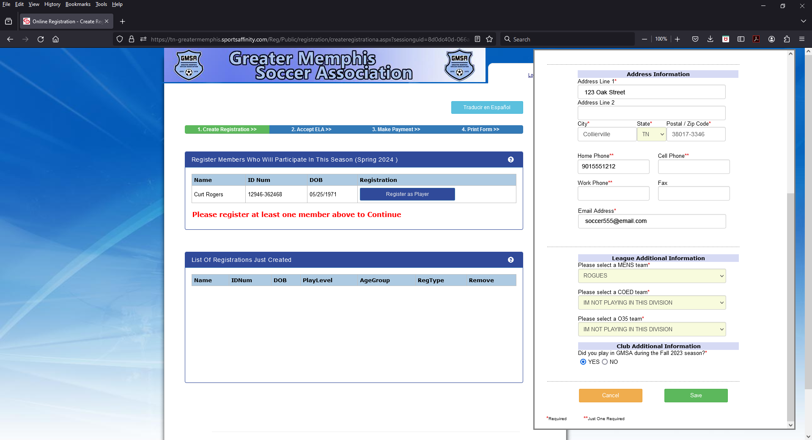Open Firefox View icon beside the tabs
Viewport: 812px width, 440px height.
click(x=8, y=21)
